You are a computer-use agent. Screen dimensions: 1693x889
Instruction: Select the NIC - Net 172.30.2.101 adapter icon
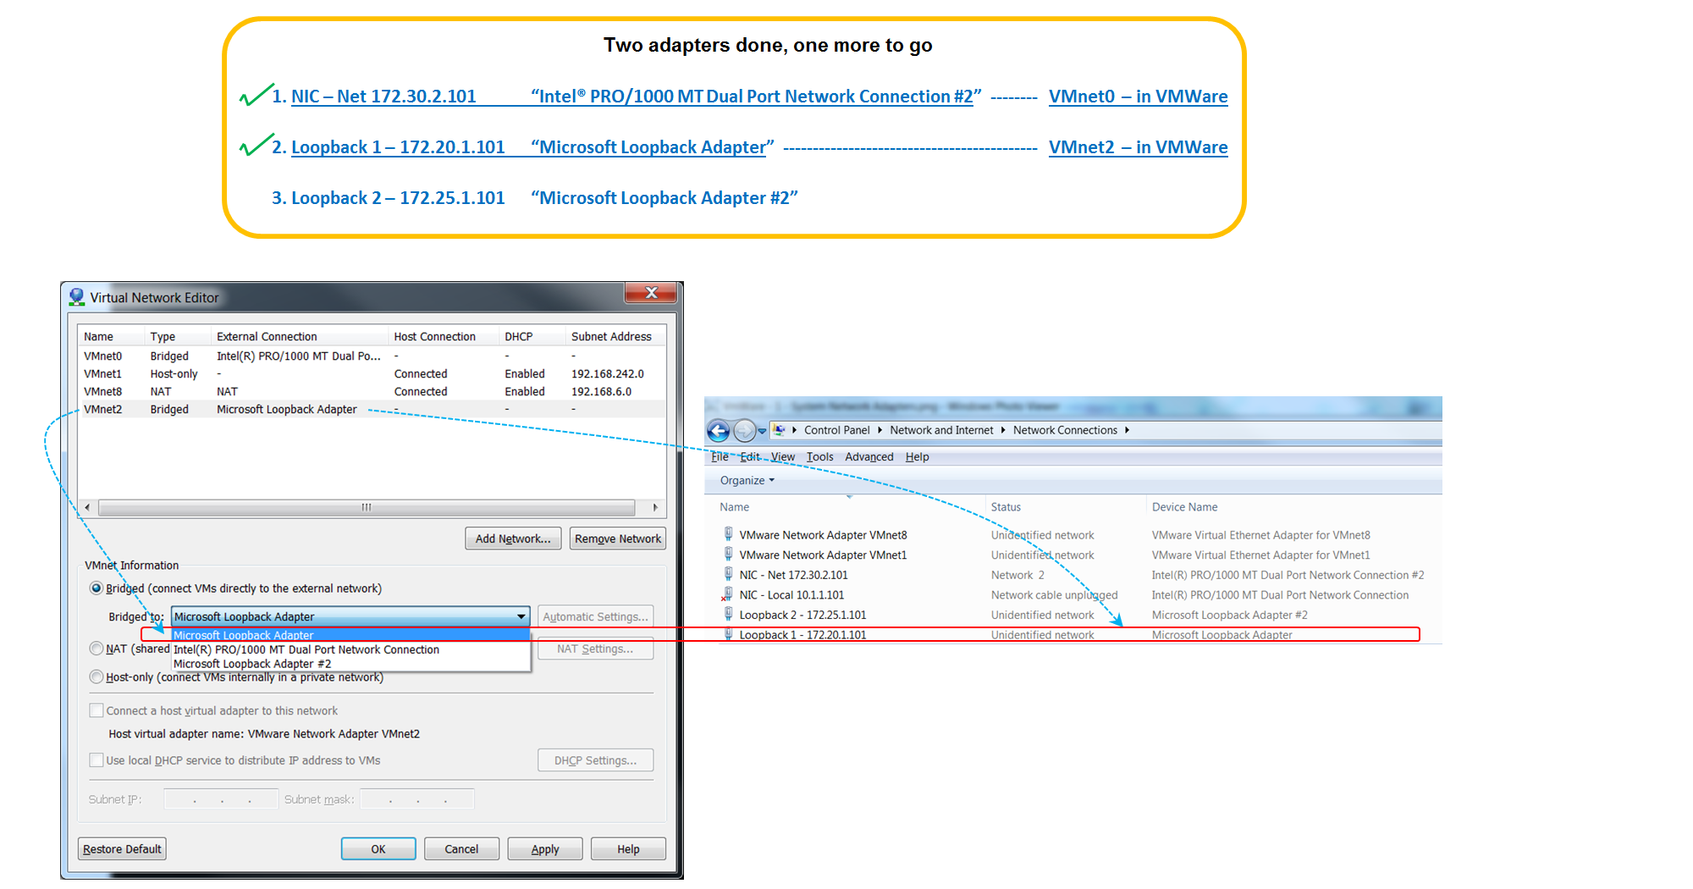pyautogui.click(x=729, y=574)
